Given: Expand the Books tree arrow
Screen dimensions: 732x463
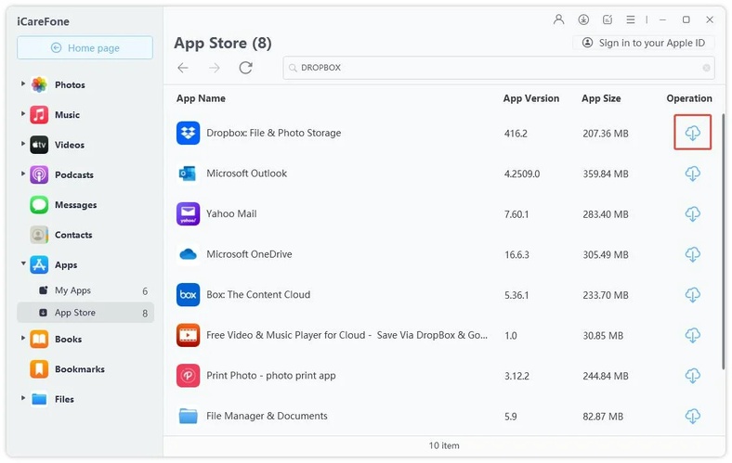Looking at the screenshot, I should tap(23, 338).
